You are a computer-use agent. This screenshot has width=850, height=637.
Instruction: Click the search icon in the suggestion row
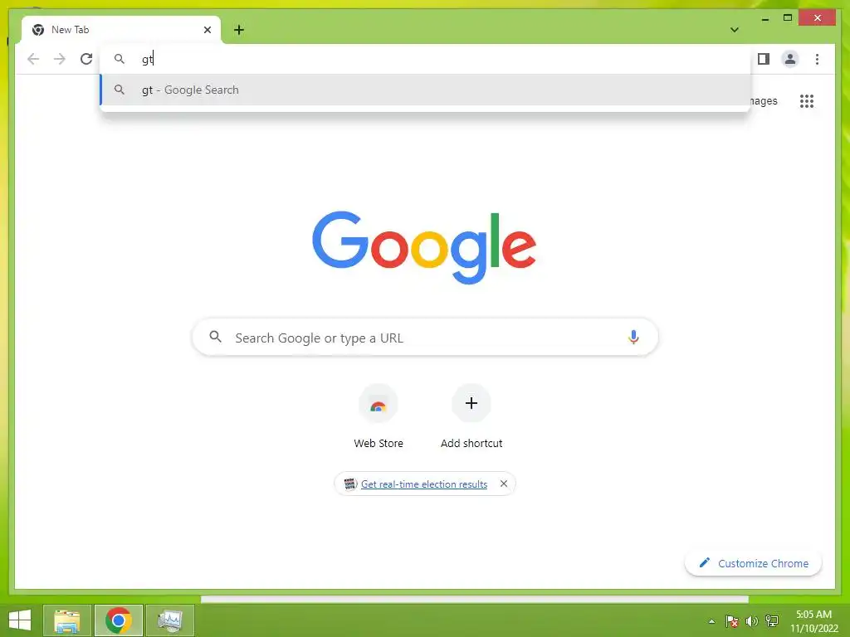(x=120, y=90)
